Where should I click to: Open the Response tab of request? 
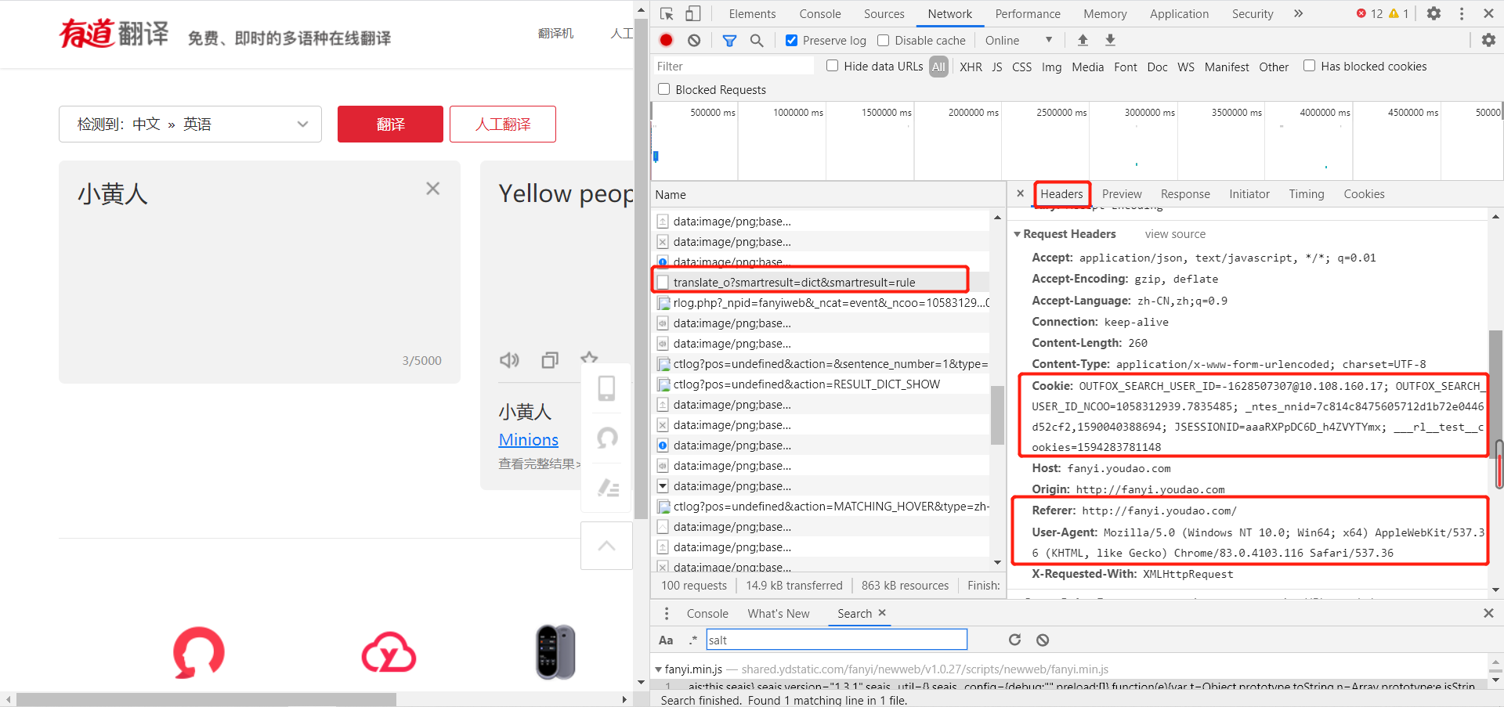(x=1185, y=194)
